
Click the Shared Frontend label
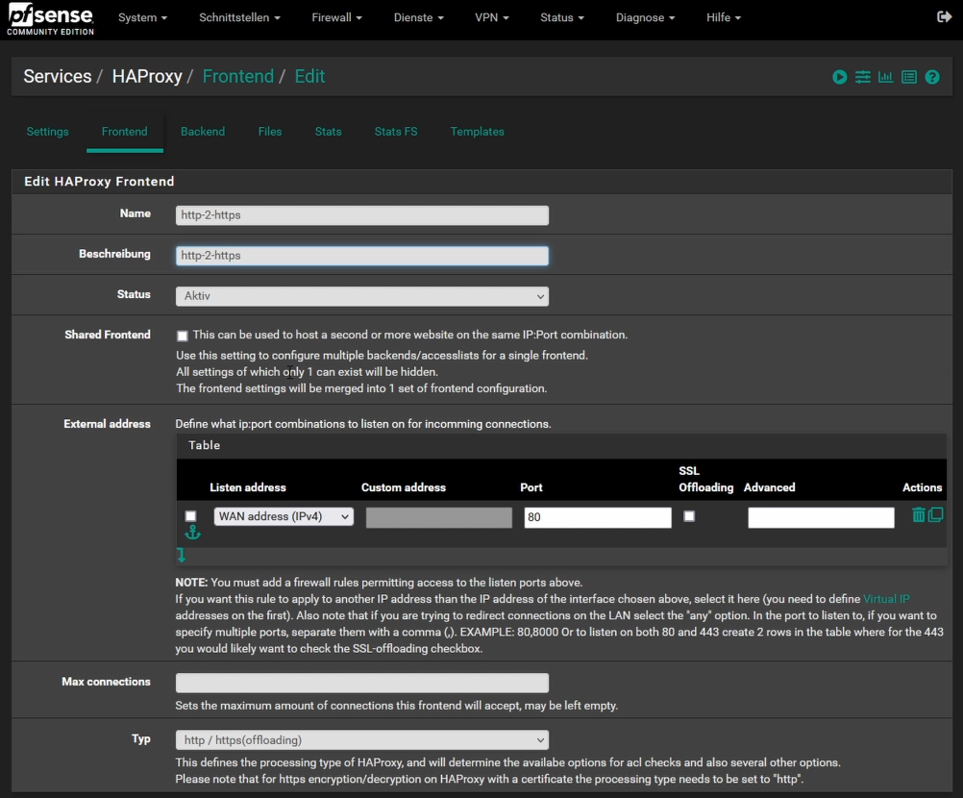coord(108,335)
